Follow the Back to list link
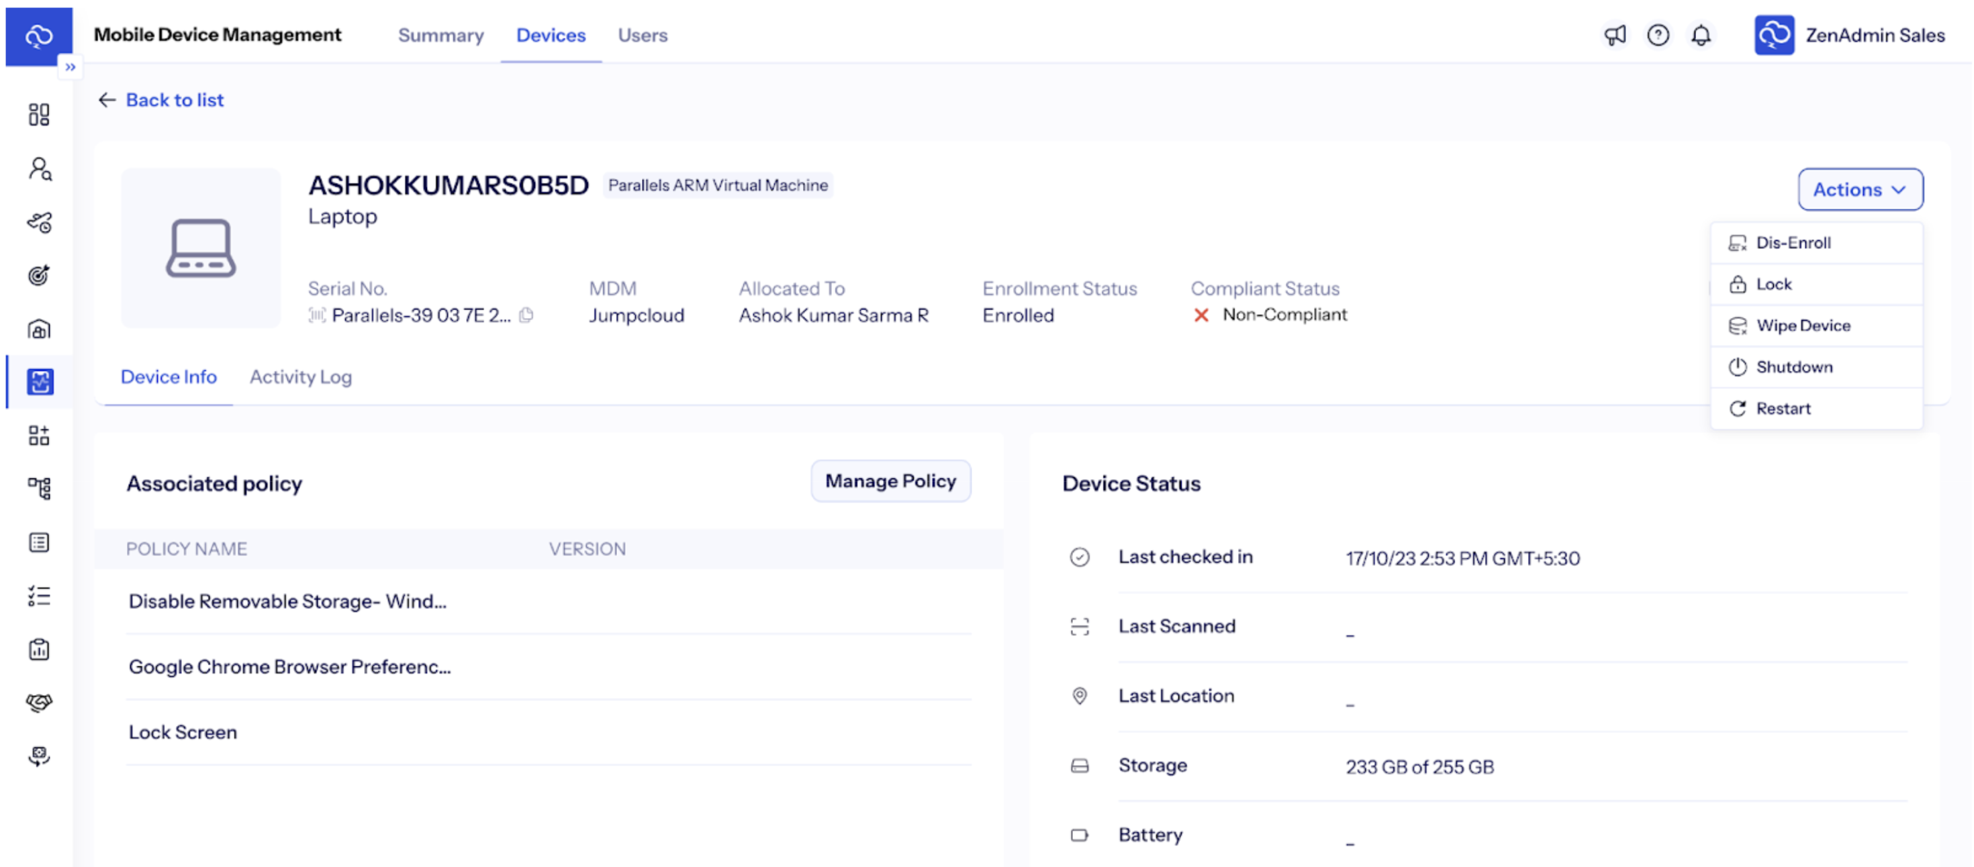Viewport: 1974px width, 867px height. 160,99
